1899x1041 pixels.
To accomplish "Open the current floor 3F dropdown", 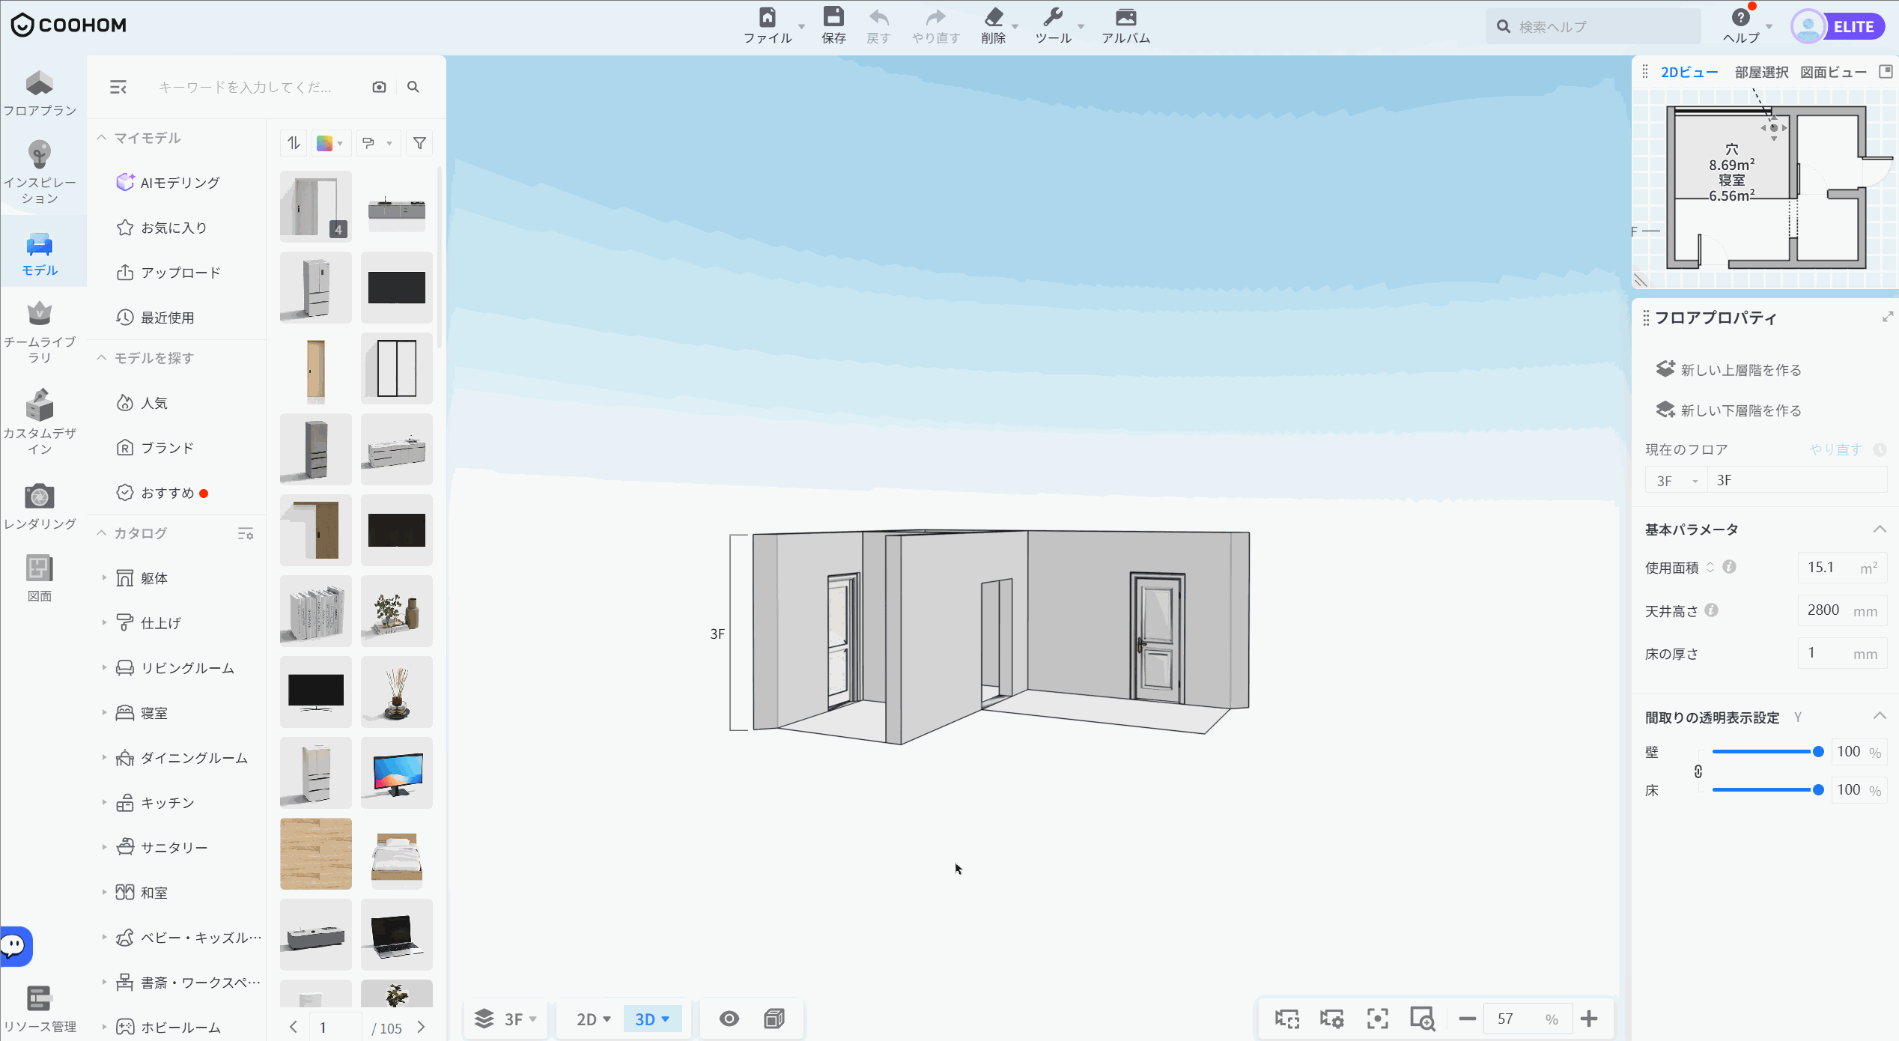I will (x=1676, y=481).
